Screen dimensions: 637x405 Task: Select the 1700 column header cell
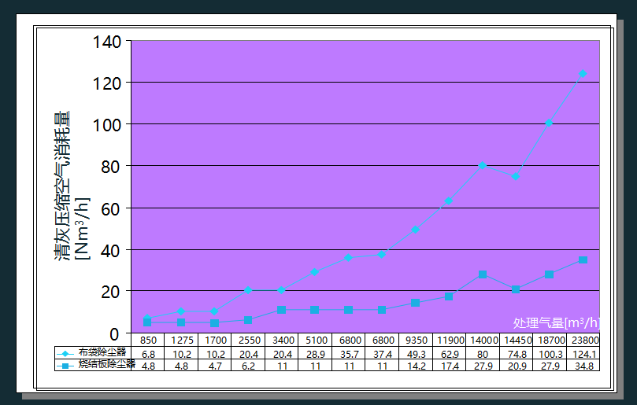tap(215, 340)
